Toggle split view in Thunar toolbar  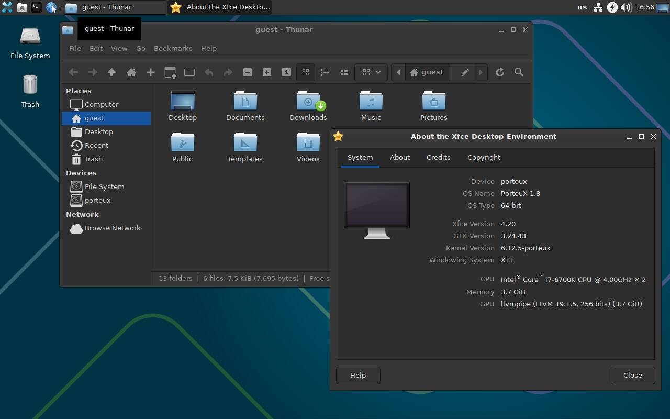click(189, 72)
